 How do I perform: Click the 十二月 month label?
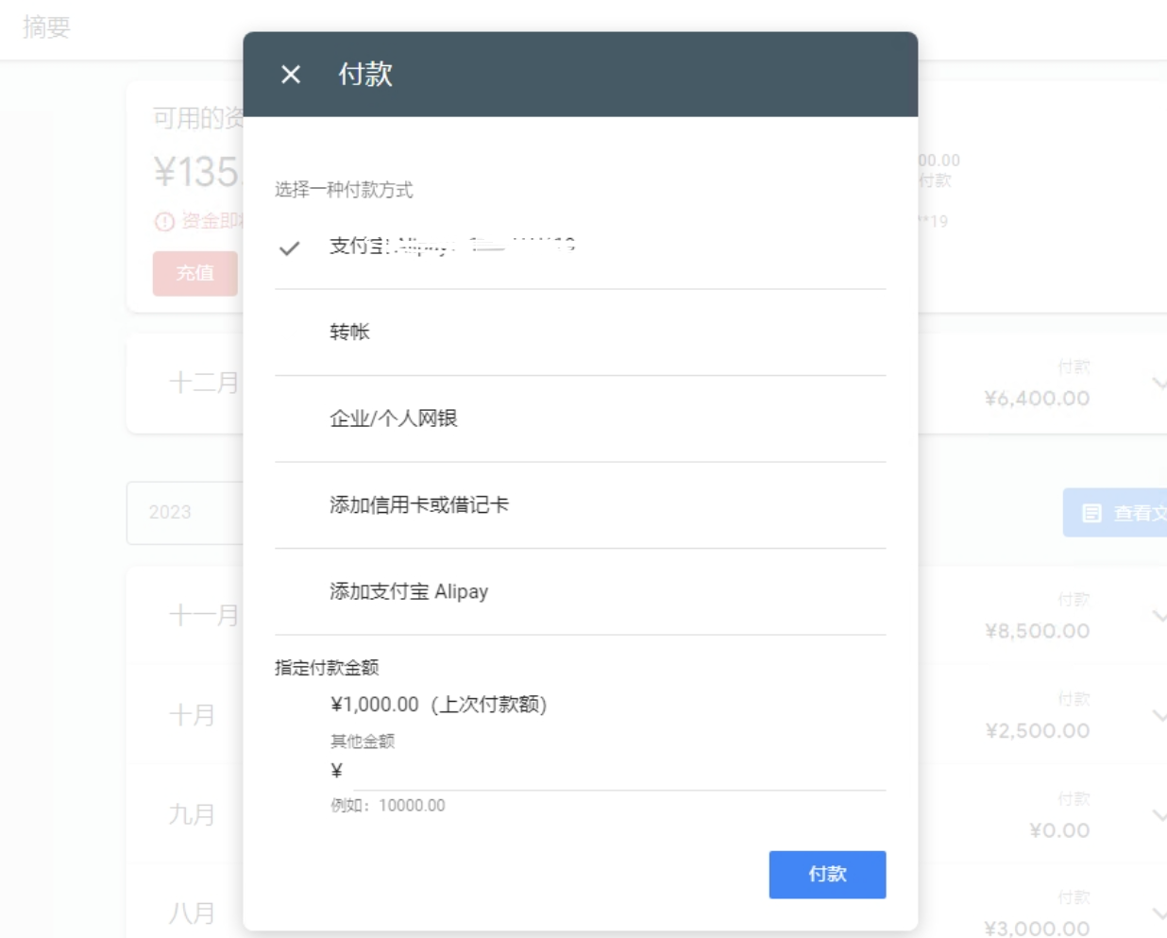204,383
